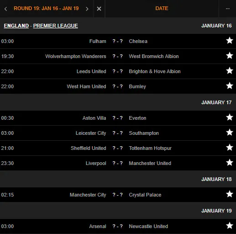Go to the next round using right chevron
The height and width of the screenshot is (234, 236).
pos(87,9)
